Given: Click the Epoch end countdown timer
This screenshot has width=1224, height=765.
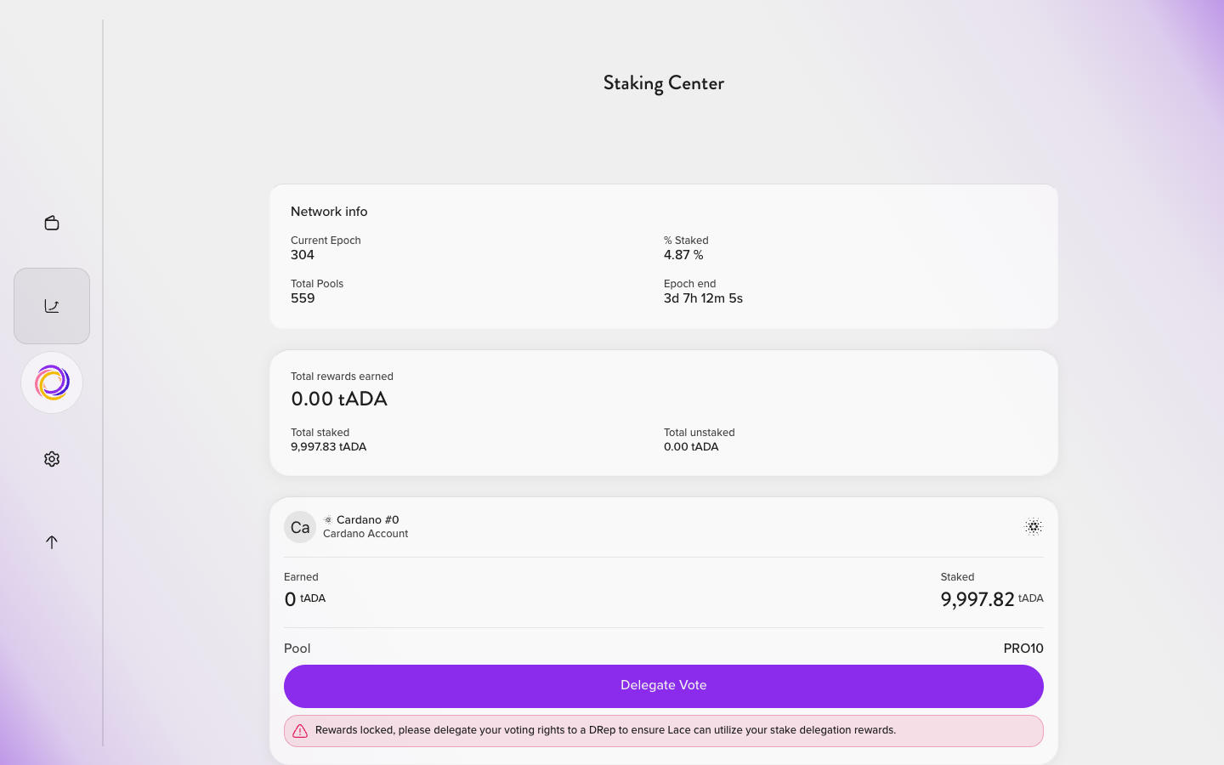Looking at the screenshot, I should 703,298.
